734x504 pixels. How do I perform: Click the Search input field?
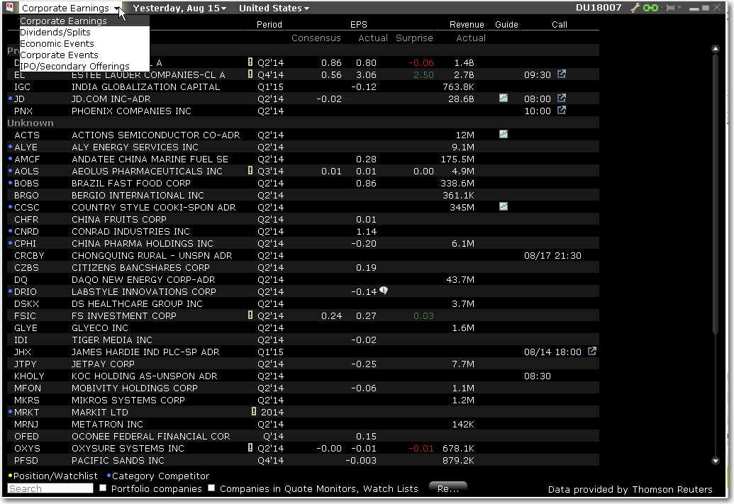tap(50, 488)
